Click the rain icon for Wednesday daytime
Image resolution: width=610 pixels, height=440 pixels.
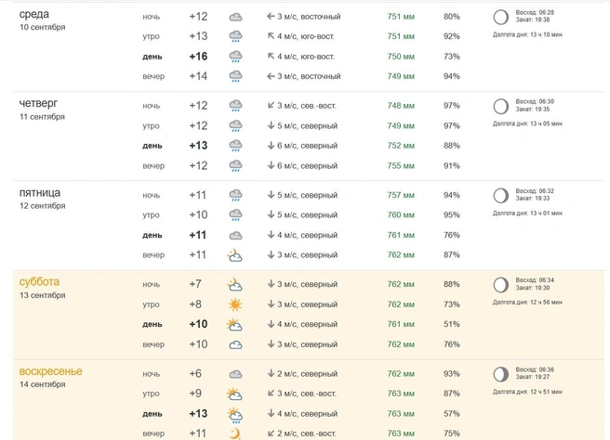click(235, 57)
